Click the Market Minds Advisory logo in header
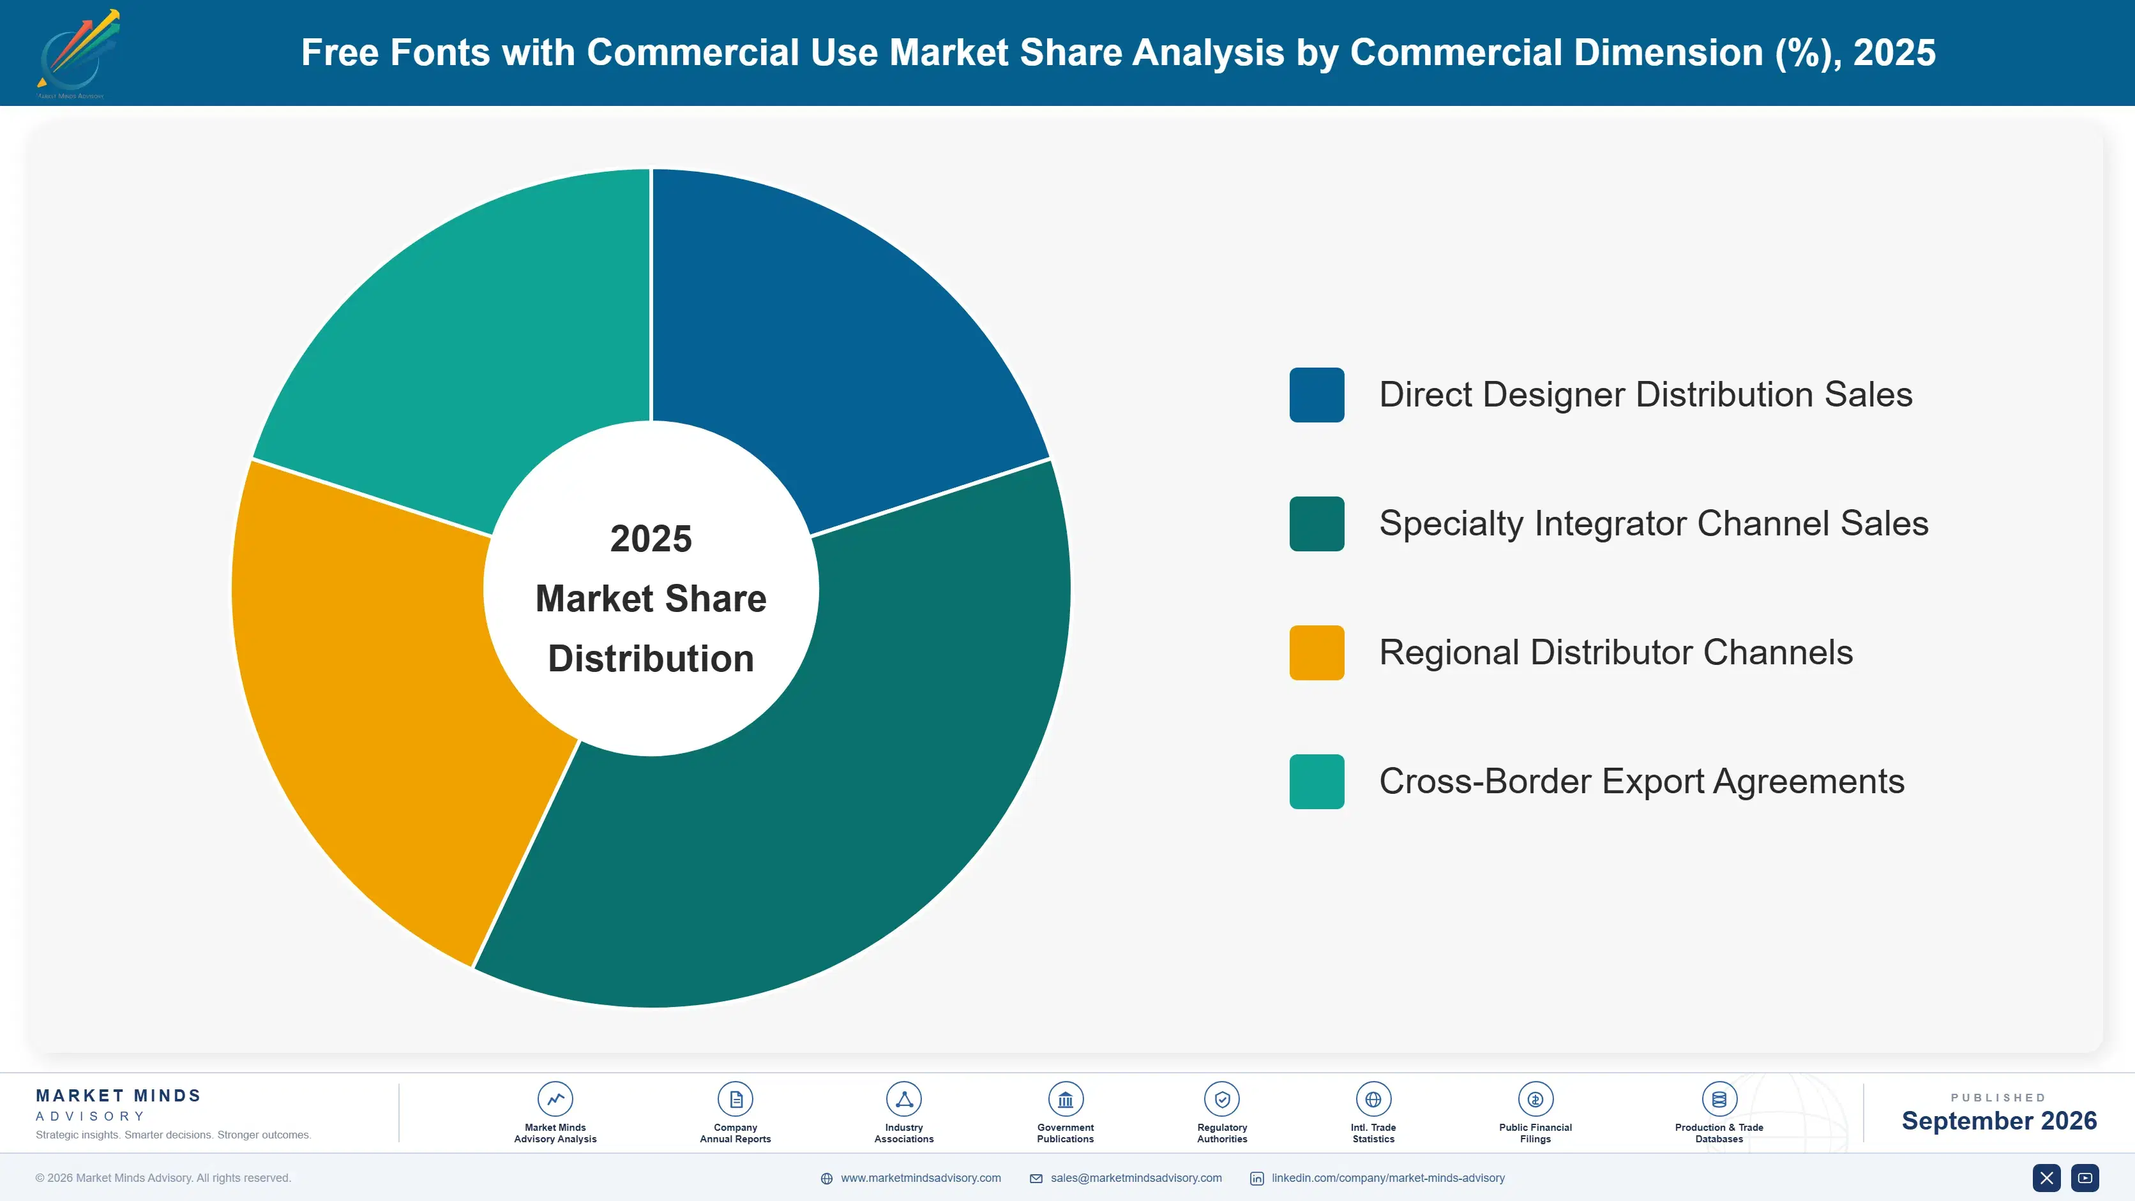This screenshot has width=2135, height=1201. click(77, 54)
